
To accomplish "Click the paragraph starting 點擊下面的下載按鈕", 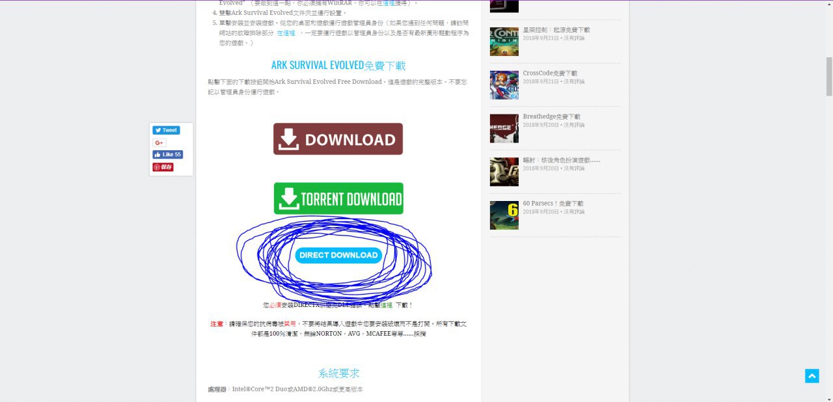I will (338, 87).
